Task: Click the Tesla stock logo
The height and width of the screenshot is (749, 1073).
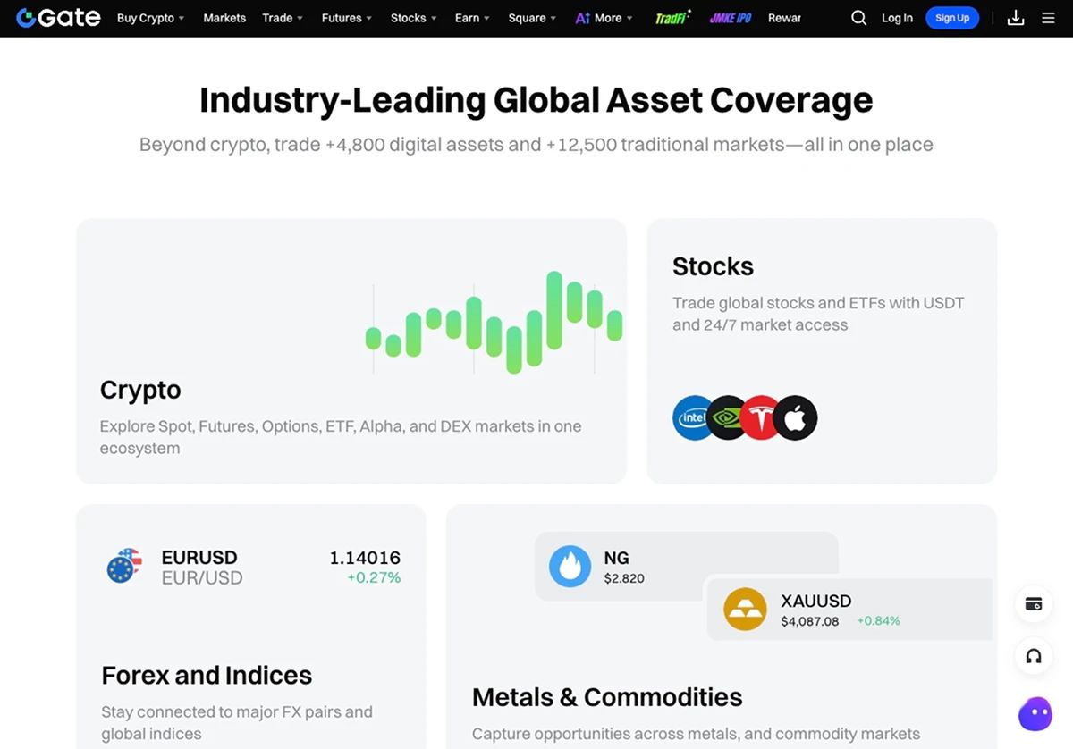Action: pos(761,417)
